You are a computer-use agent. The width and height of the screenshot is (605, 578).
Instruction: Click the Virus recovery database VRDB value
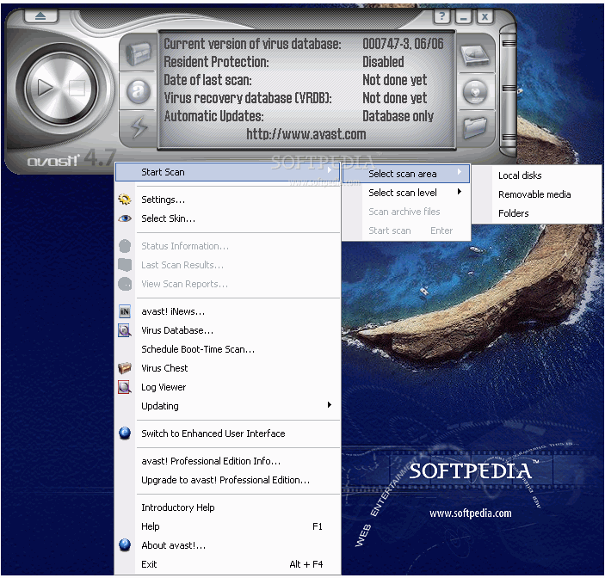395,98
